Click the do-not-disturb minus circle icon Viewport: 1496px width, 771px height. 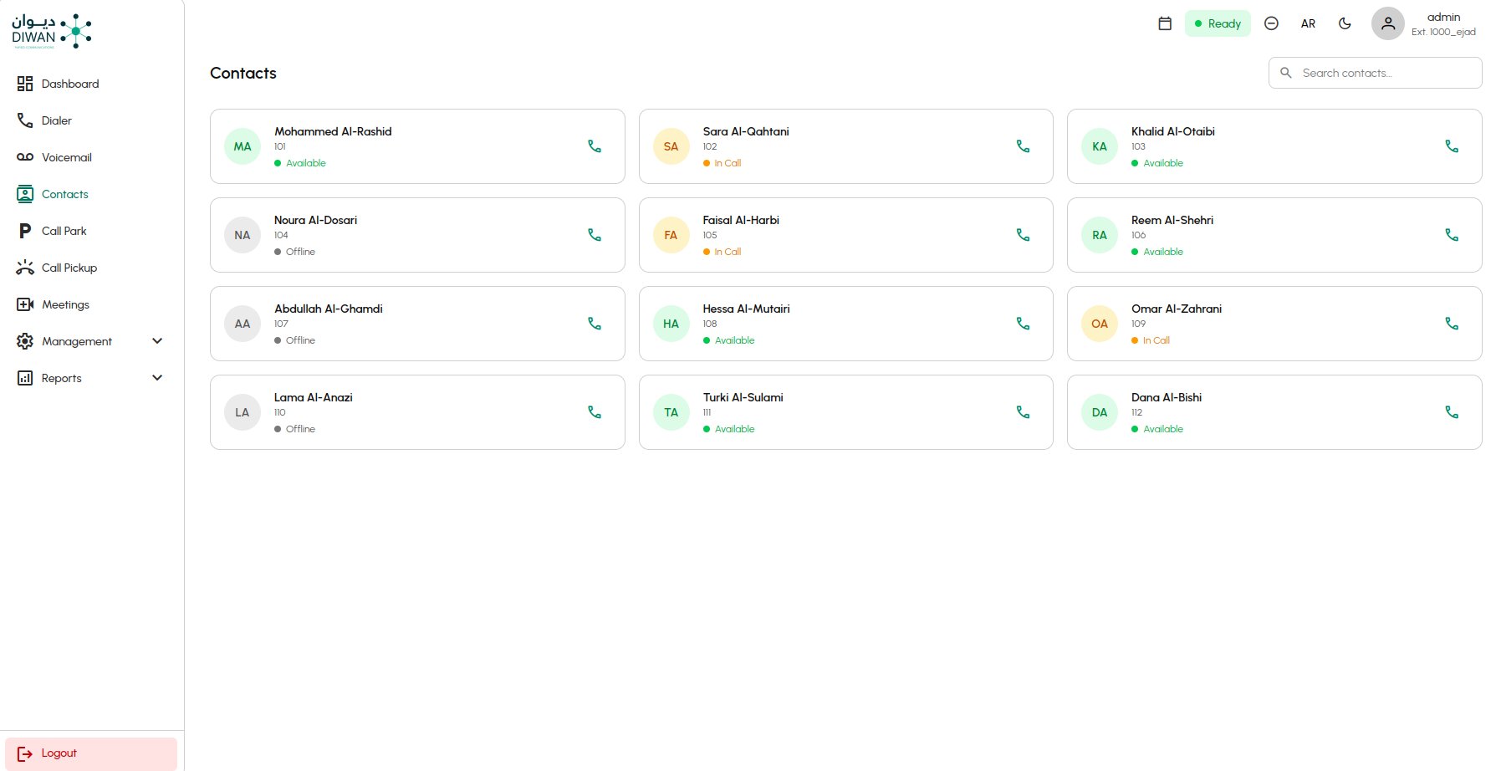coord(1271,23)
